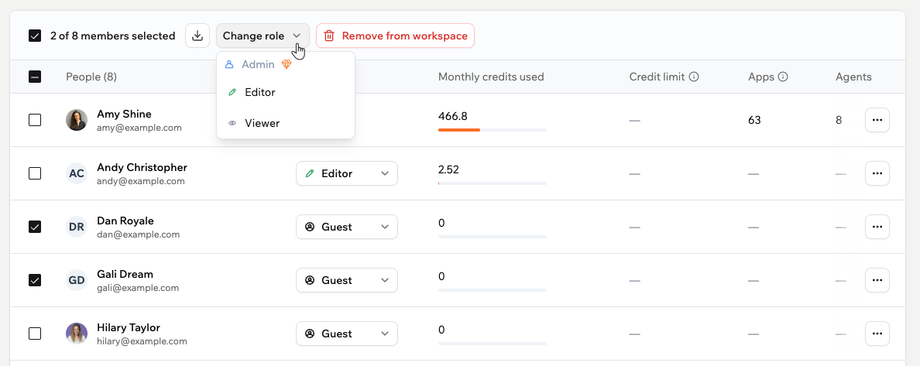The width and height of the screenshot is (920, 366).
Task: Select Hilary Taylor's row checkbox
Action: (35, 334)
